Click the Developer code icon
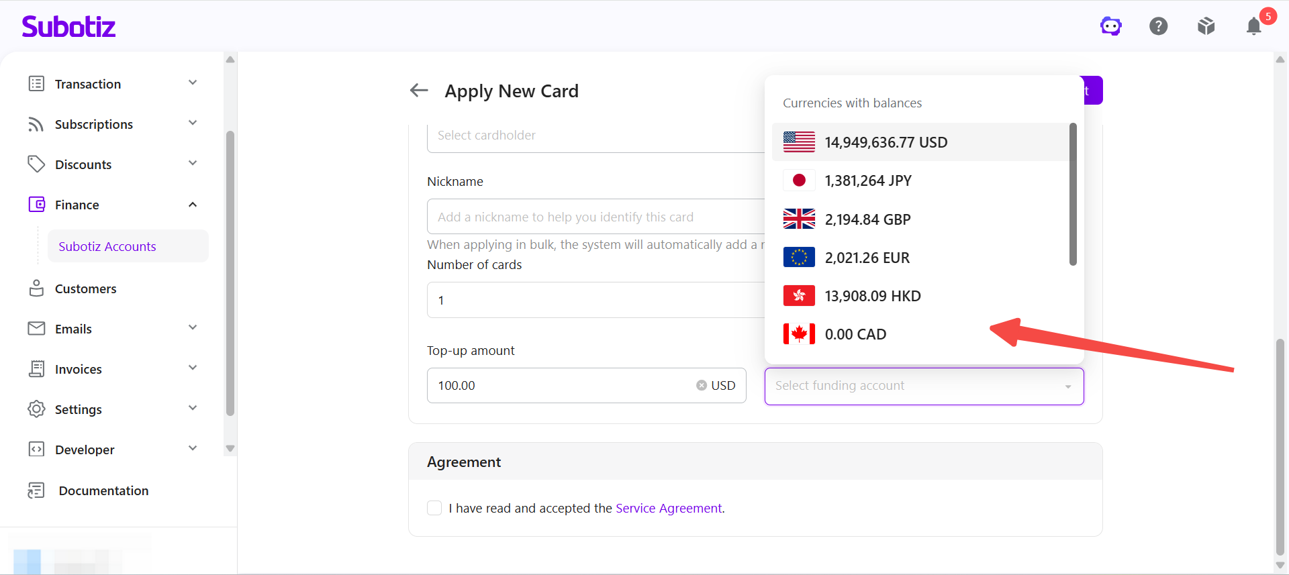 click(x=36, y=450)
